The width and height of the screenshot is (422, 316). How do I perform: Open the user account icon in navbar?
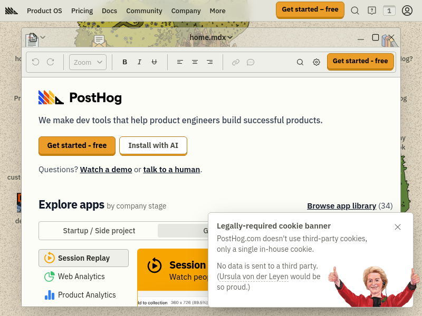tap(407, 11)
